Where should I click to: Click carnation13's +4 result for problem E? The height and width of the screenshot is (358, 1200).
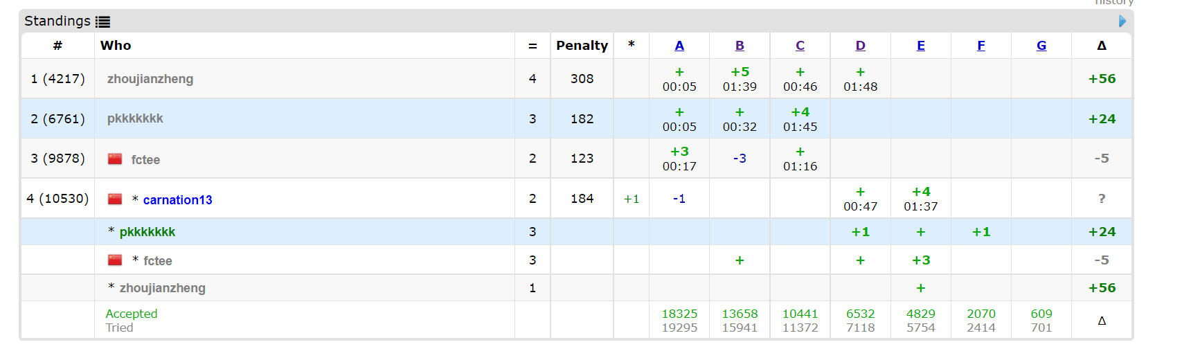921,192
